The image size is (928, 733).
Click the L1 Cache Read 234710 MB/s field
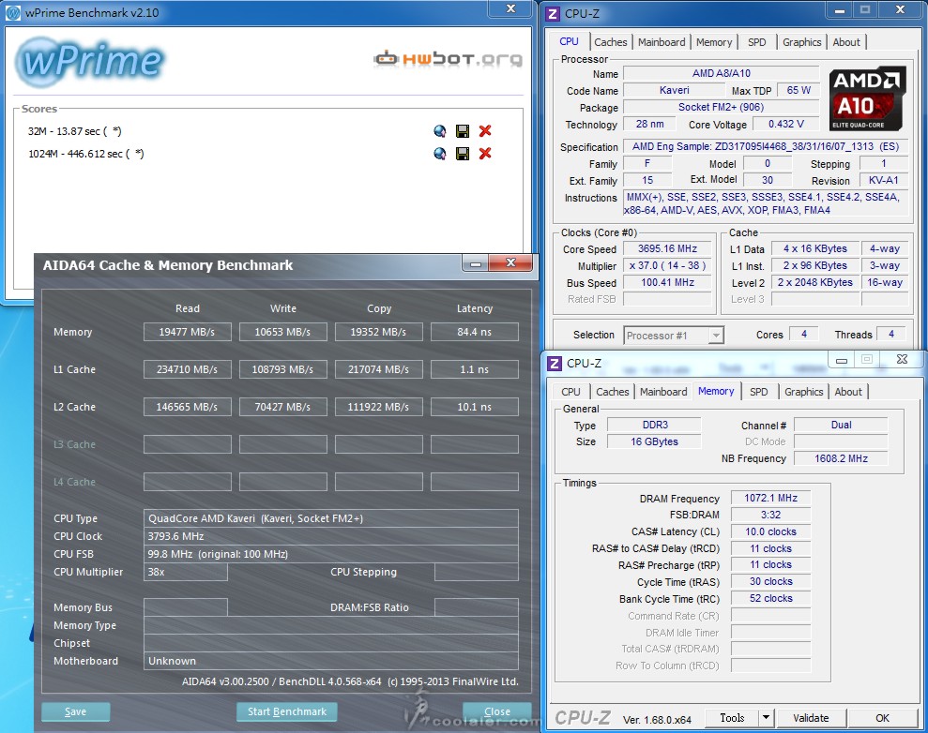(x=187, y=369)
